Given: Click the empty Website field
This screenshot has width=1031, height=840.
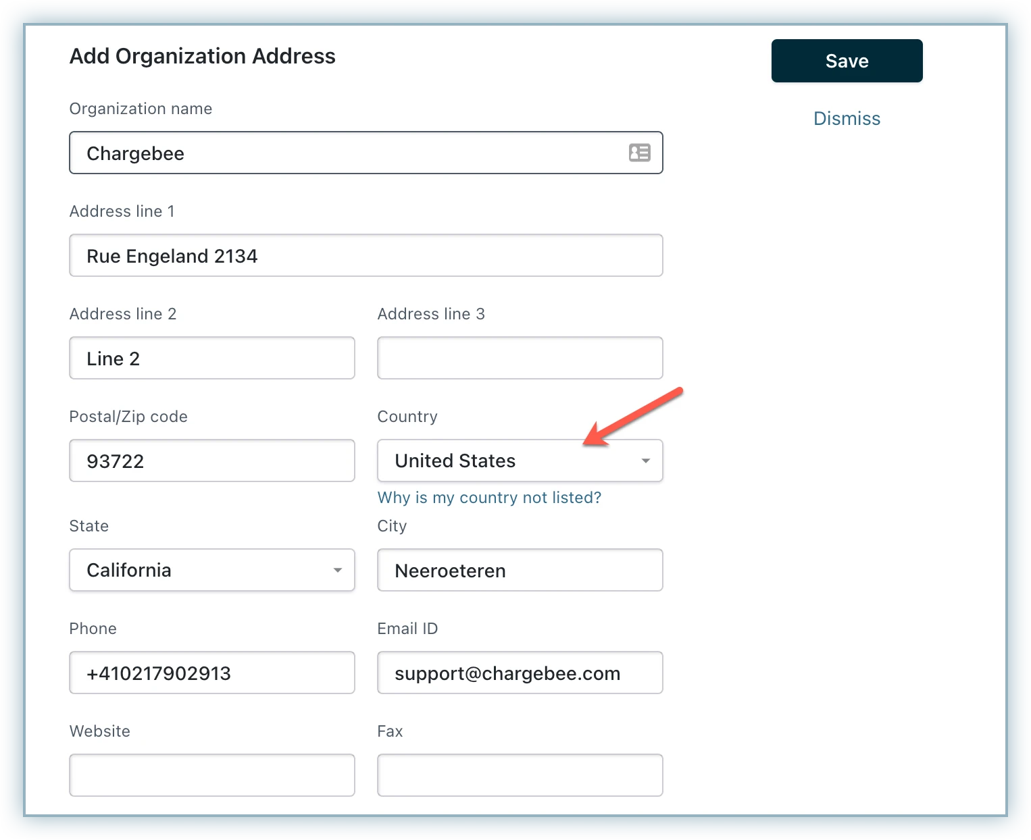Looking at the screenshot, I should pos(211,775).
